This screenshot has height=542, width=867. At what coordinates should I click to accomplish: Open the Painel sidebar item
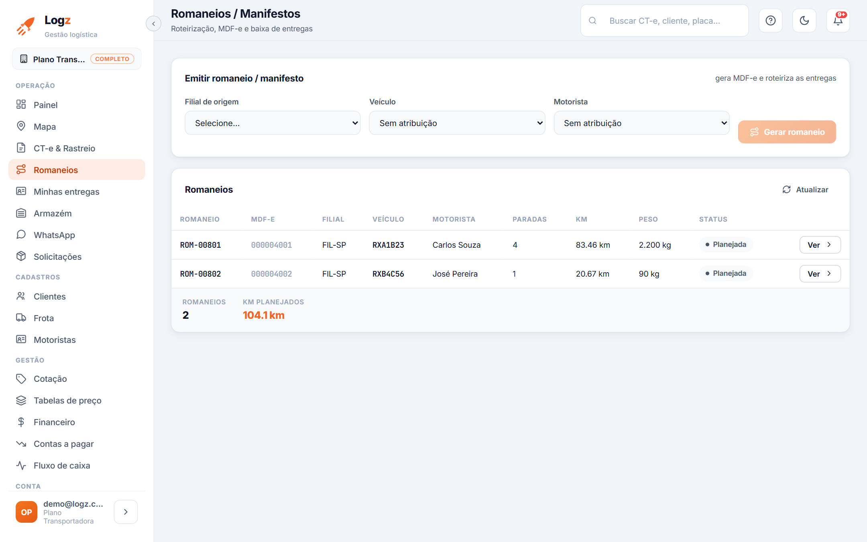point(77,105)
